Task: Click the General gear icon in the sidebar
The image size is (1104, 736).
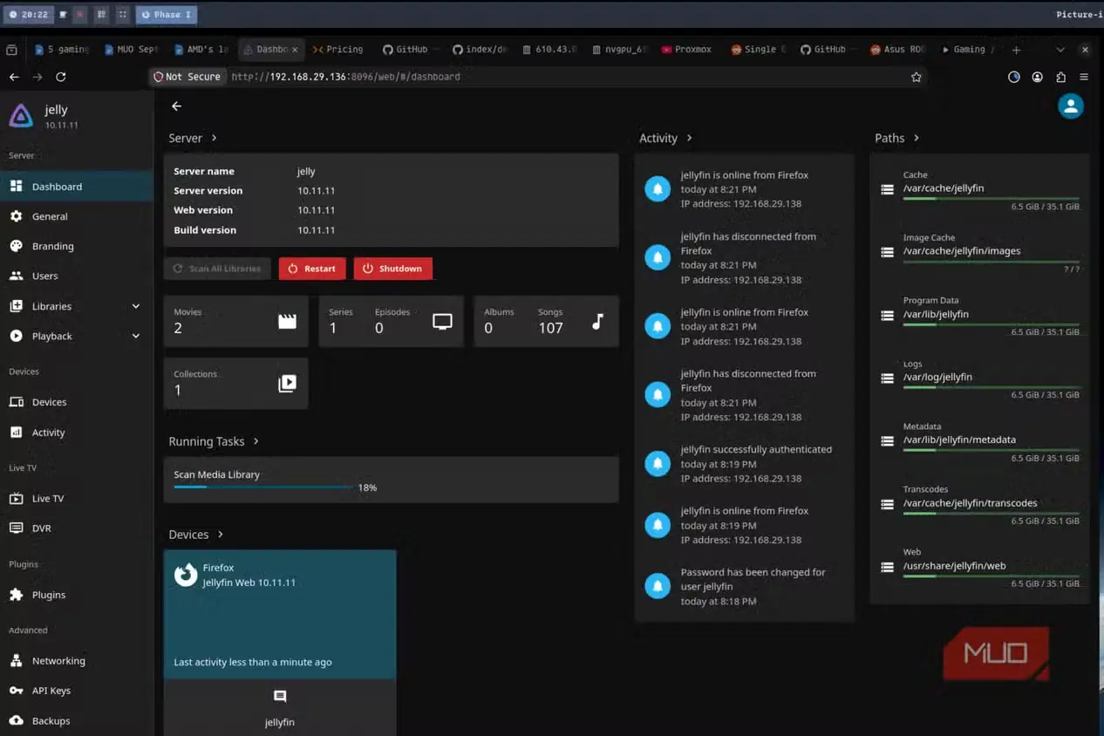Action: [x=16, y=216]
